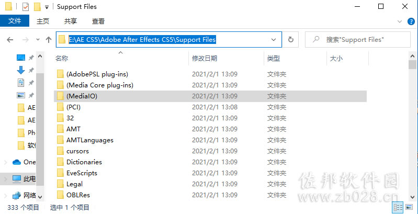Switch to details list view icon

pyautogui.click(x=398, y=207)
